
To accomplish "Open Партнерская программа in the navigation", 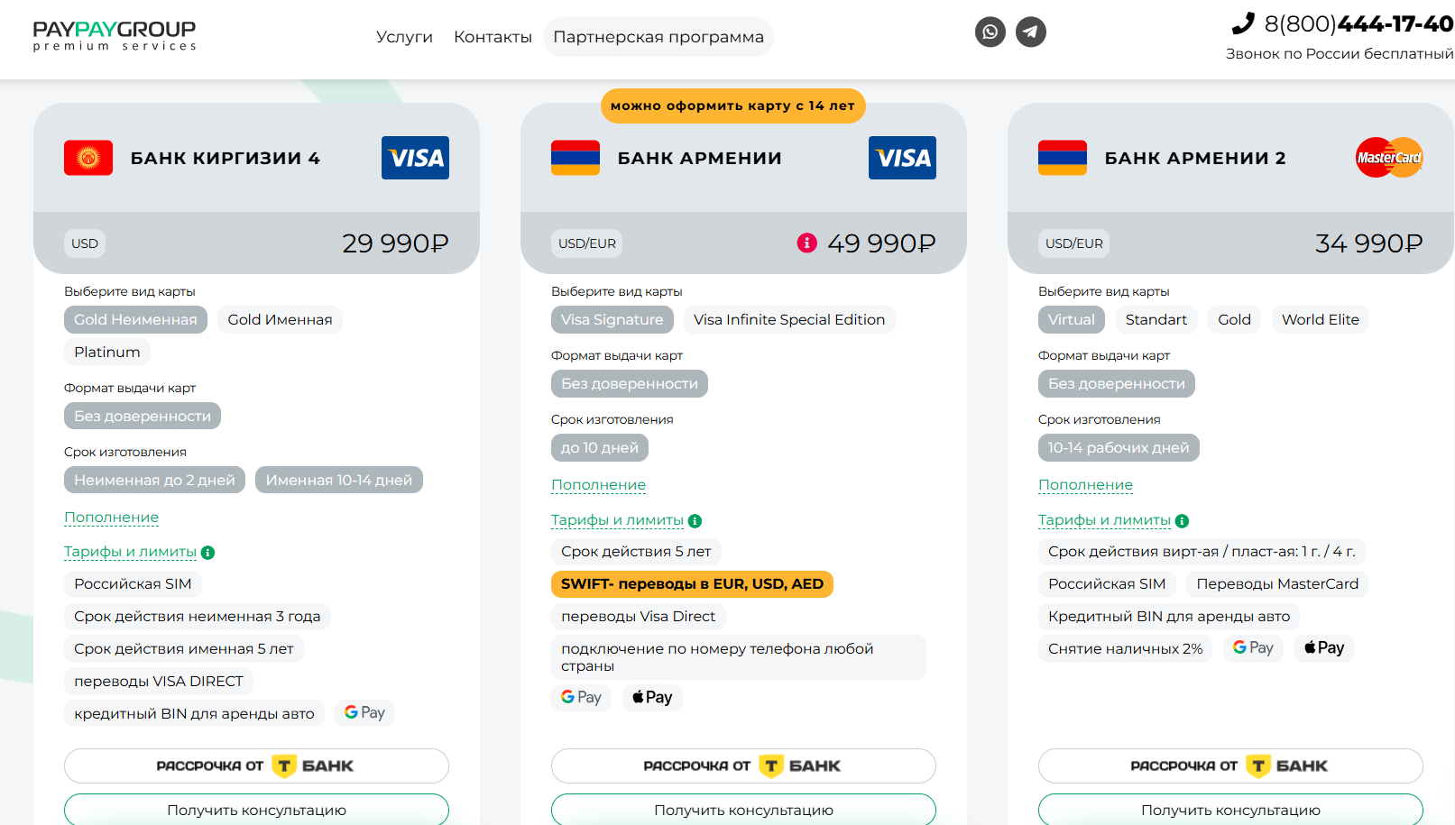I will pos(658,37).
